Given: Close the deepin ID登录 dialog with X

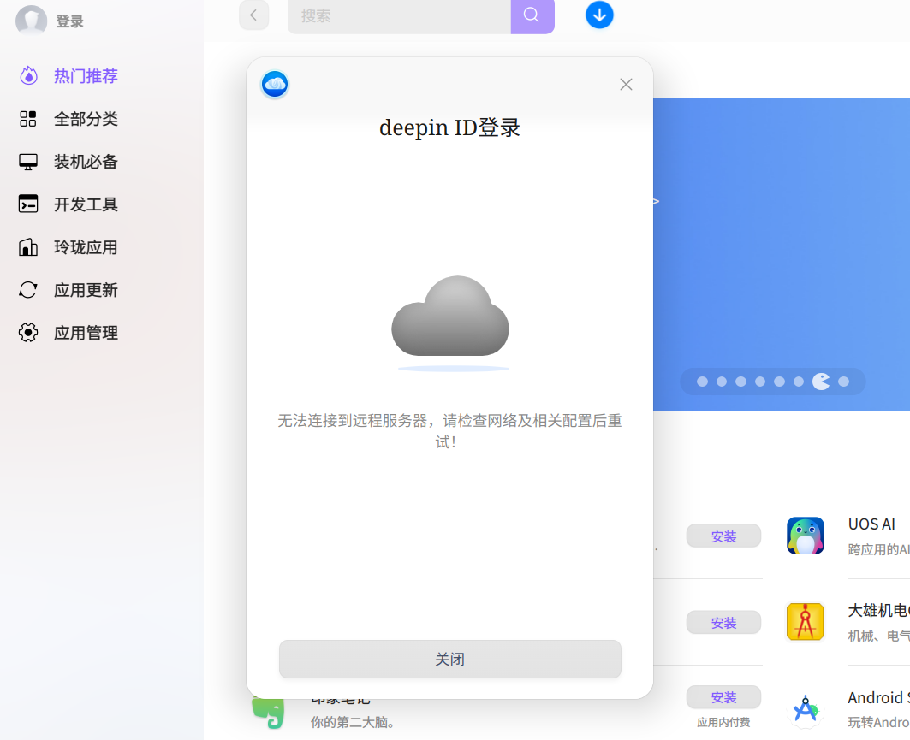Looking at the screenshot, I should (626, 85).
